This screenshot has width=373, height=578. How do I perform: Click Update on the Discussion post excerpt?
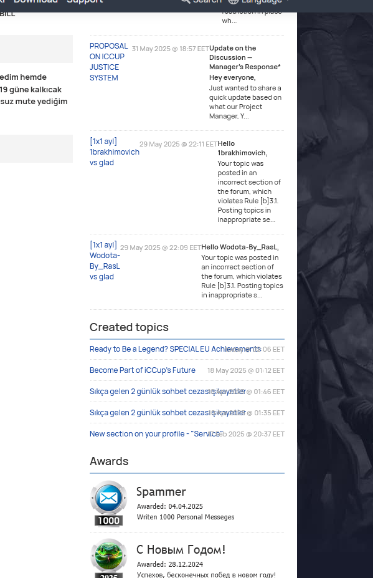pyautogui.click(x=245, y=82)
